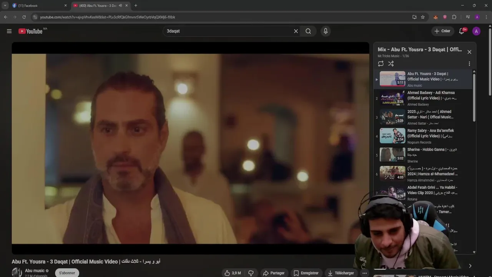Play Ramy Sabry - Ana Ba'tereflek

pyautogui.click(x=423, y=136)
